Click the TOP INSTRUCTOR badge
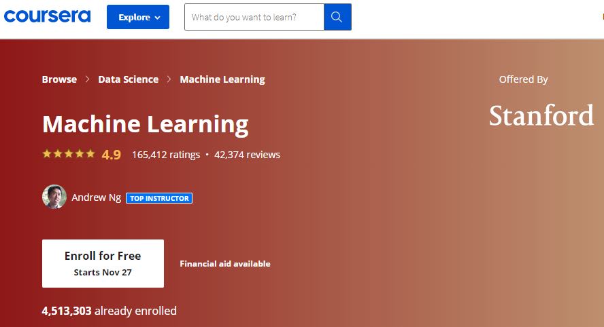The width and height of the screenshot is (604, 327). (159, 198)
